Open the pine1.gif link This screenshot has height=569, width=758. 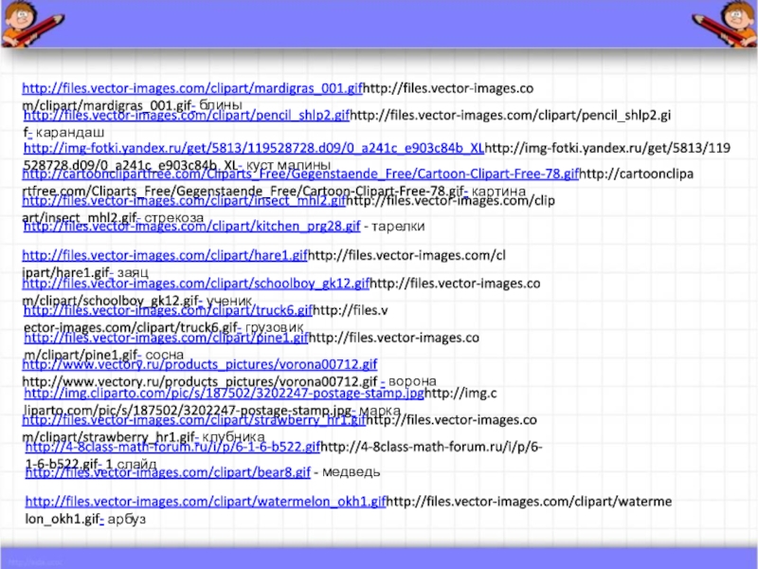167,338
